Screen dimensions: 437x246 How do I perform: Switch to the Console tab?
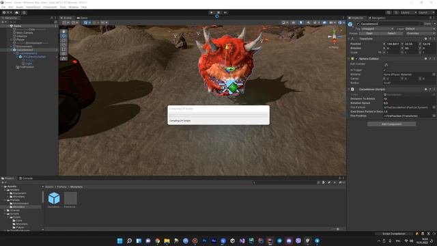(x=26, y=178)
